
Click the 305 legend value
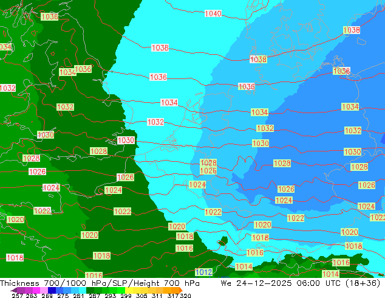click(141, 296)
